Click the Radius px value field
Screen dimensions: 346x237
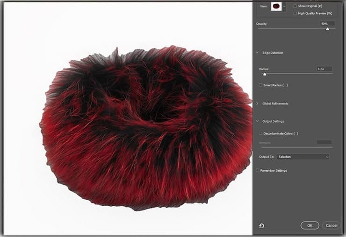324,69
